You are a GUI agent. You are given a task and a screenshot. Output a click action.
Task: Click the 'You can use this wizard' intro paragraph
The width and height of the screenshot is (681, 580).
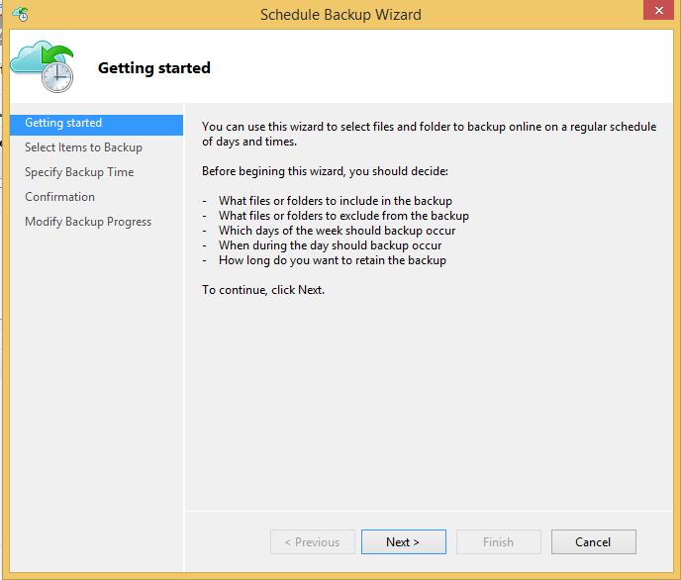(x=430, y=135)
